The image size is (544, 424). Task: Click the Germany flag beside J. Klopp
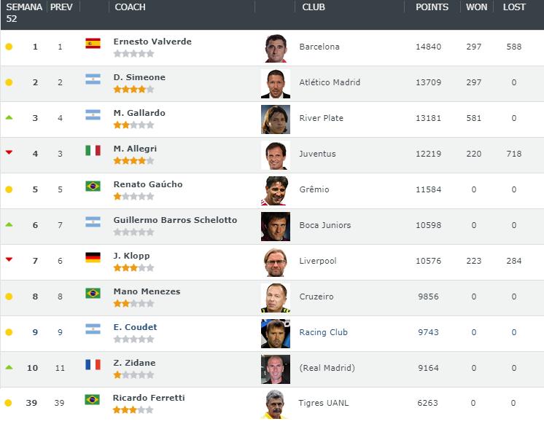[x=93, y=258]
